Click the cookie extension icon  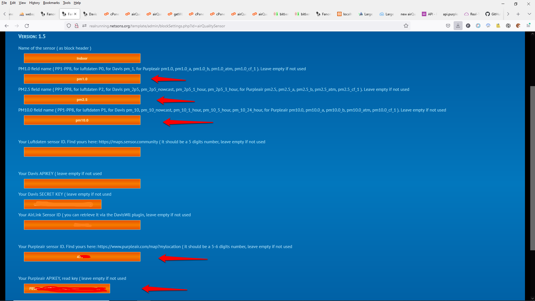[518, 26]
